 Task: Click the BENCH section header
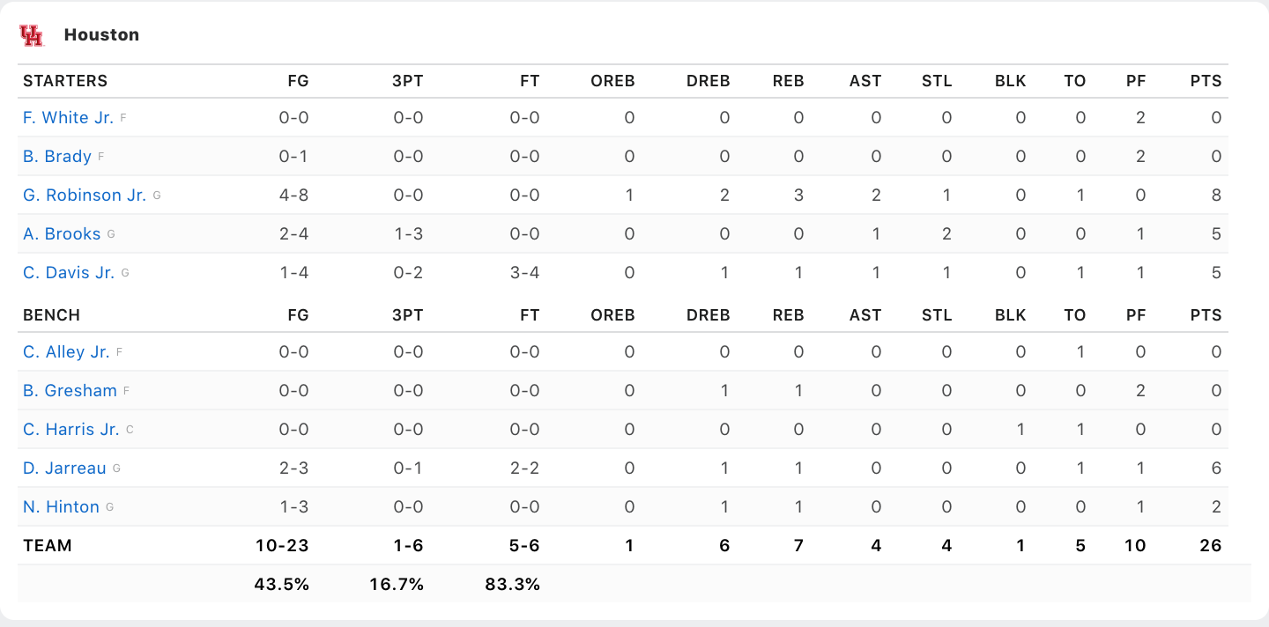[51, 315]
